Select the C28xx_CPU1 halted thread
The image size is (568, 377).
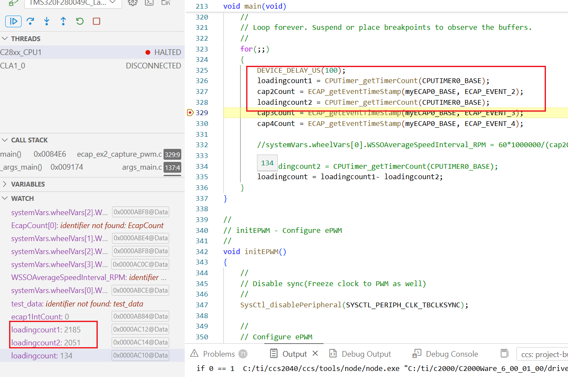point(91,52)
